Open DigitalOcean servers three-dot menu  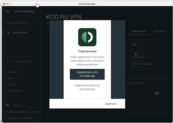click(x=38, y=23)
